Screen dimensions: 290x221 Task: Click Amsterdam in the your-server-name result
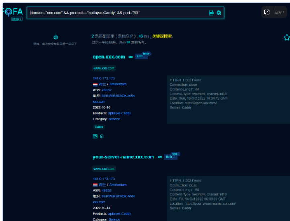pos(118,185)
